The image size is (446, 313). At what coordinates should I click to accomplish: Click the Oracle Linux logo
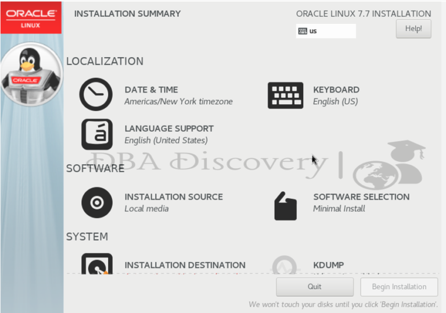coord(31,17)
